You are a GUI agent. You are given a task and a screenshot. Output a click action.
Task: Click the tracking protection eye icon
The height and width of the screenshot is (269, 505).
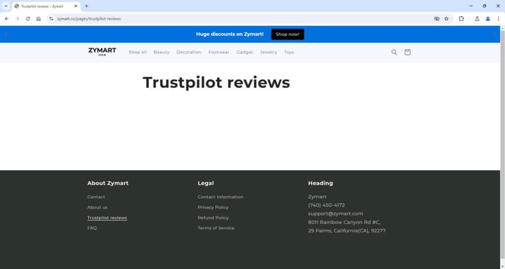pos(437,19)
